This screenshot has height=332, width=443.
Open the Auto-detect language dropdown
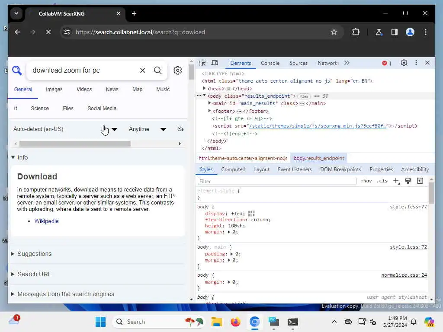[x=65, y=129]
